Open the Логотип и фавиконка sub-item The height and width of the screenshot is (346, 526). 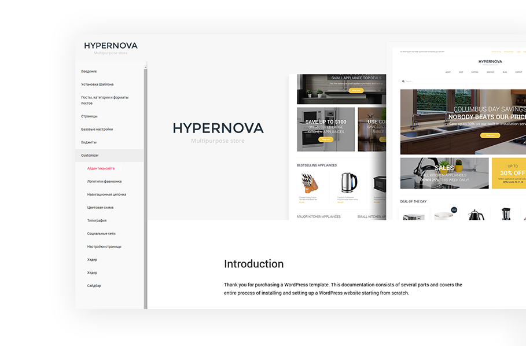tap(104, 182)
